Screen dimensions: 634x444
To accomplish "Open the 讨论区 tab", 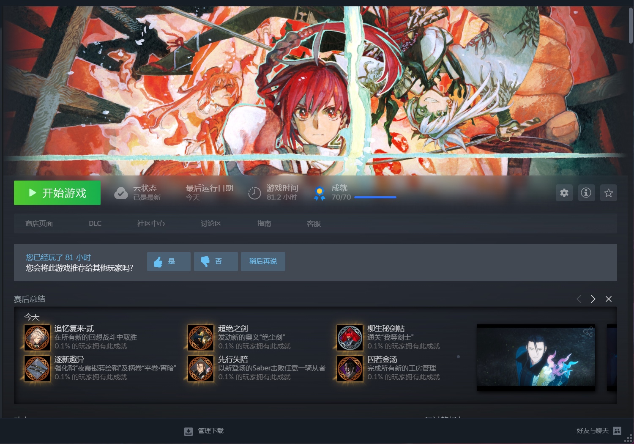I will 211,223.
